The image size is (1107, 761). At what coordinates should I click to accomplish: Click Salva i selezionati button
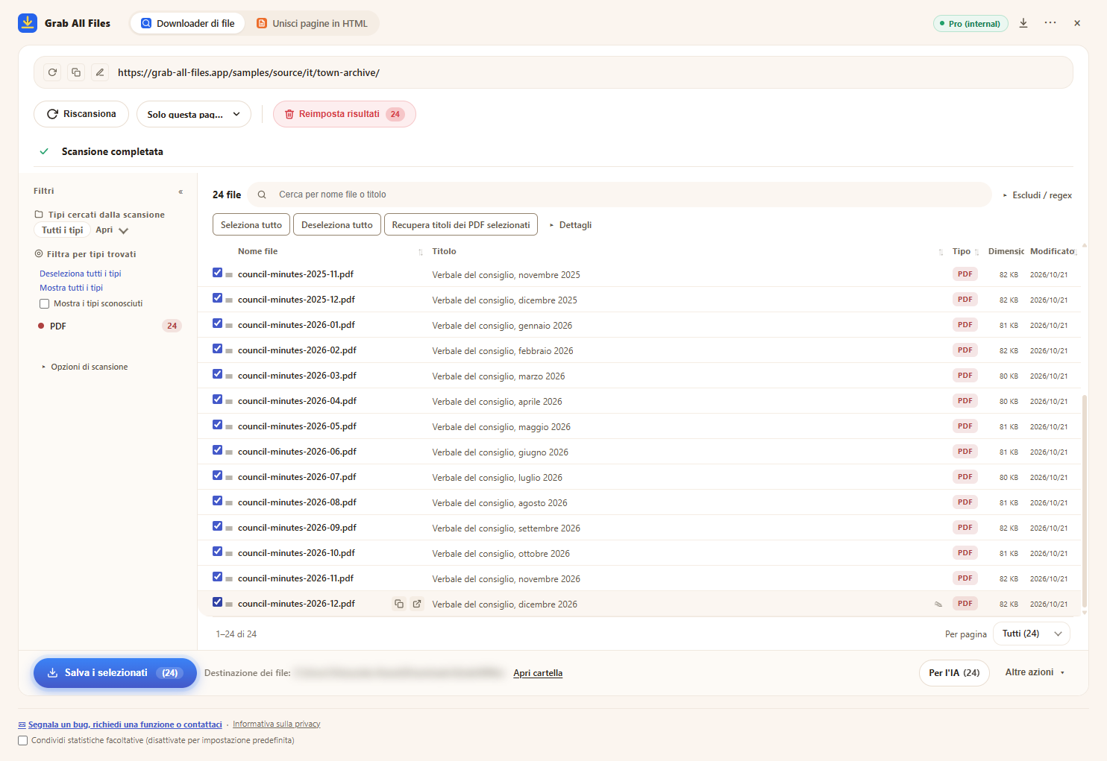pos(115,673)
